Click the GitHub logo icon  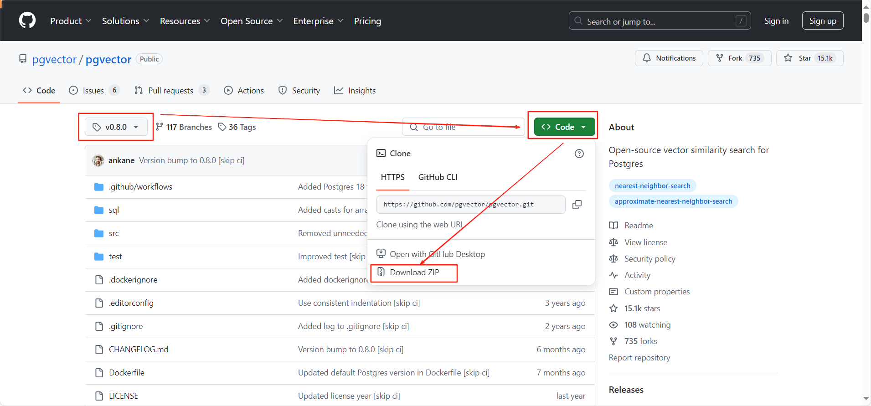click(27, 21)
